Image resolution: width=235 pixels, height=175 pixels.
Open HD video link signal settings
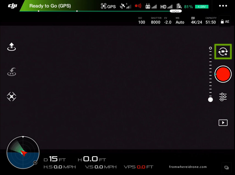[x=166, y=7]
